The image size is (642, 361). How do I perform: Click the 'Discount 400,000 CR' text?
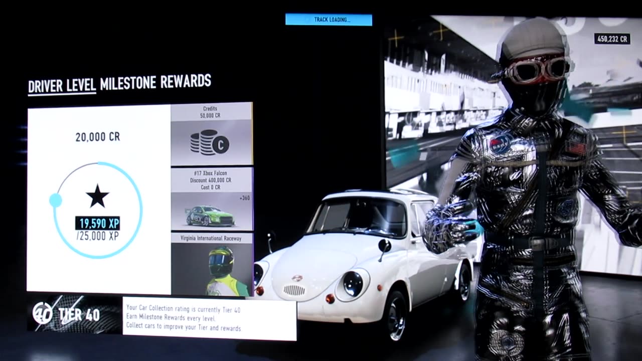tap(211, 180)
